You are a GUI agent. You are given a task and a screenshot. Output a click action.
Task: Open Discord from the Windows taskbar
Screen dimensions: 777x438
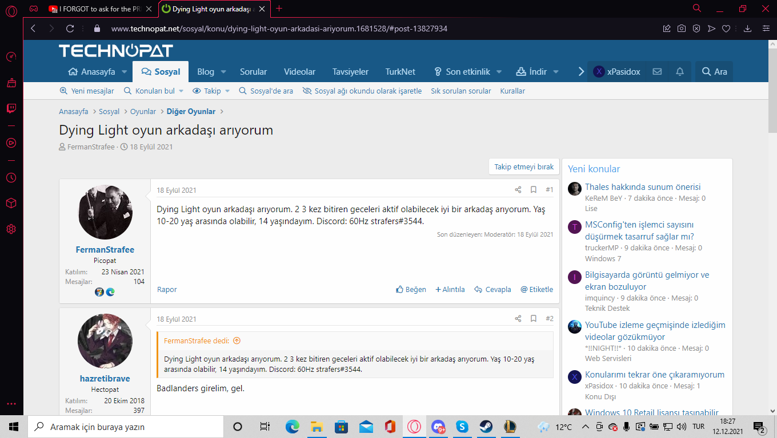[438, 427]
